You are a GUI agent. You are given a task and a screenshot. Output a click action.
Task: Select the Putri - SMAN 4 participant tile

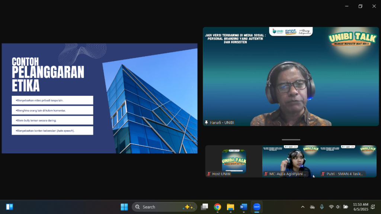(348, 161)
